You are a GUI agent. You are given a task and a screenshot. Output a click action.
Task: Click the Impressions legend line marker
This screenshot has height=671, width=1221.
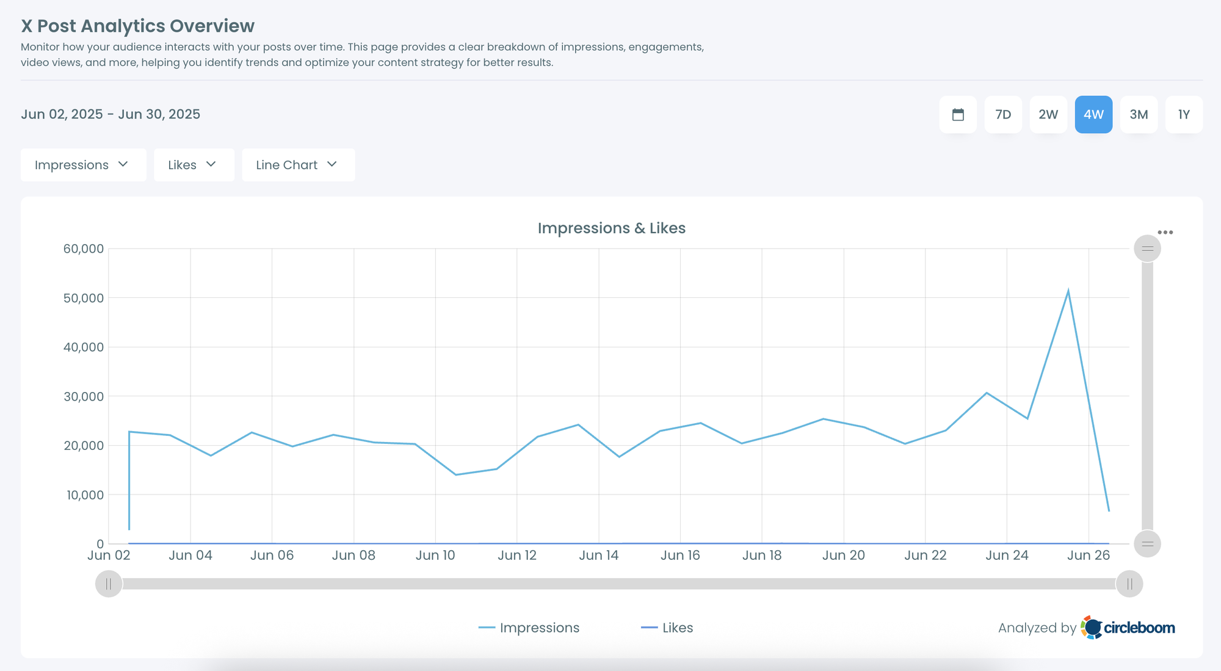point(487,627)
